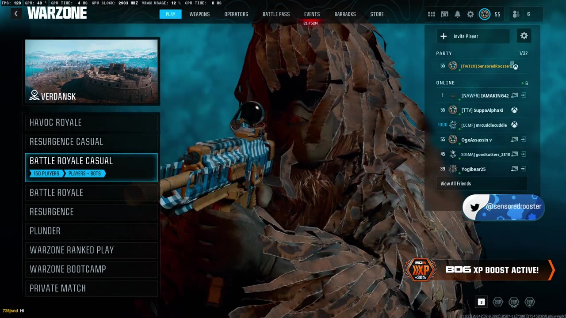Screen dimensions: 566x318
Task: Select the RESURGENCE CASUAL mode
Action: pyautogui.click(x=92, y=142)
